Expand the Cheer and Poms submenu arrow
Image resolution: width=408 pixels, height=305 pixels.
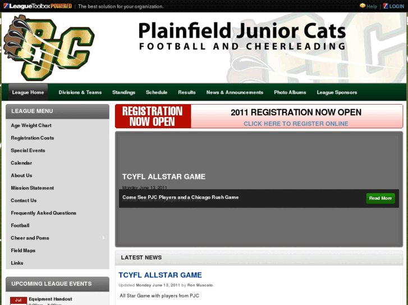coord(104,238)
